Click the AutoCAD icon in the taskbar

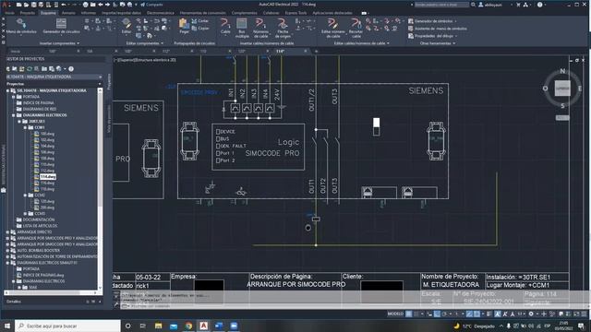click(x=203, y=326)
